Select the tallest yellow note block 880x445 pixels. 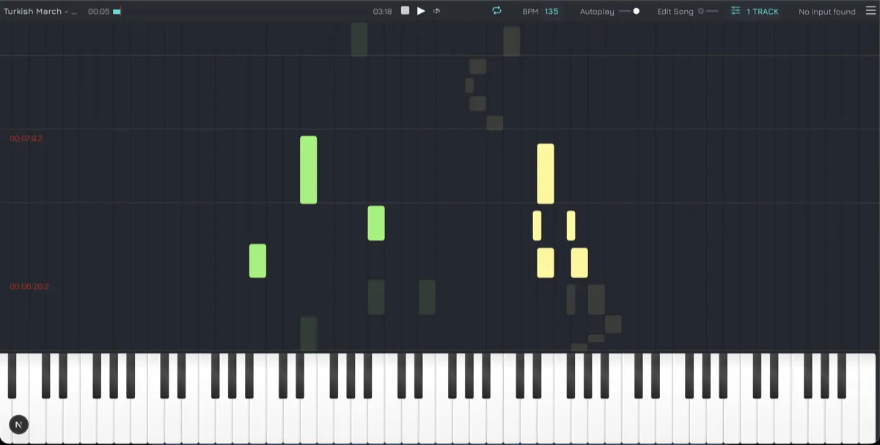[x=546, y=173]
